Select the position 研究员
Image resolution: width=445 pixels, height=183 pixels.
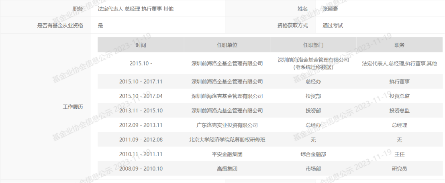pyautogui.click(x=400, y=169)
